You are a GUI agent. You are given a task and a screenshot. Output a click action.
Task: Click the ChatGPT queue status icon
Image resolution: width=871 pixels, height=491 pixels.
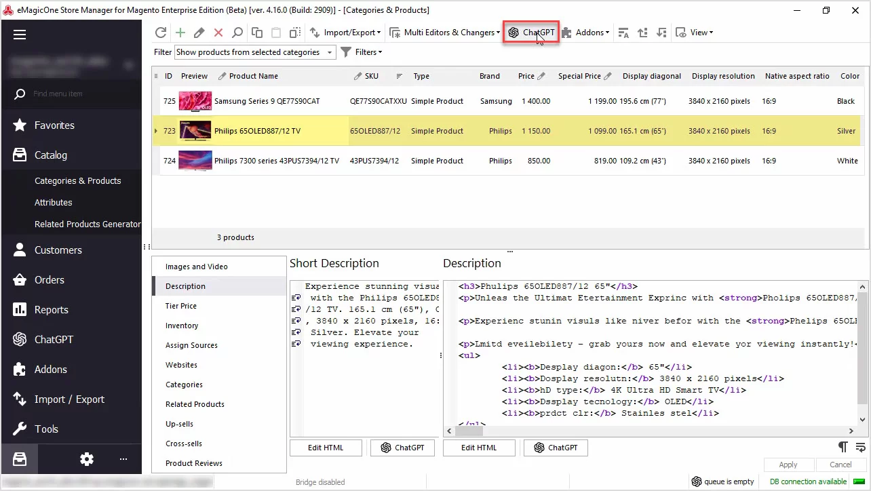click(x=697, y=482)
